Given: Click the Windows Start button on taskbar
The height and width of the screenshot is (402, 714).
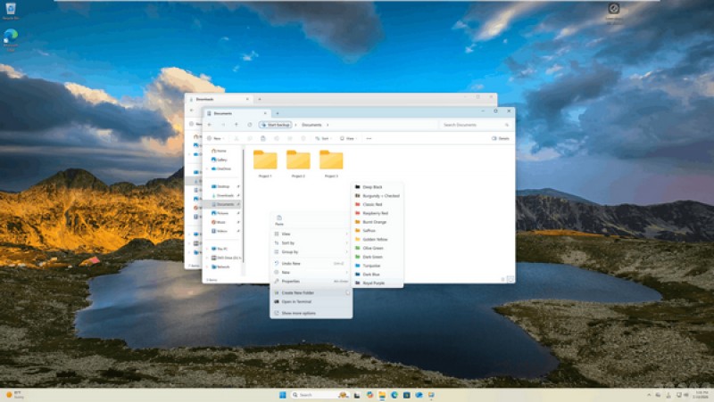Looking at the screenshot, I should (x=282, y=394).
